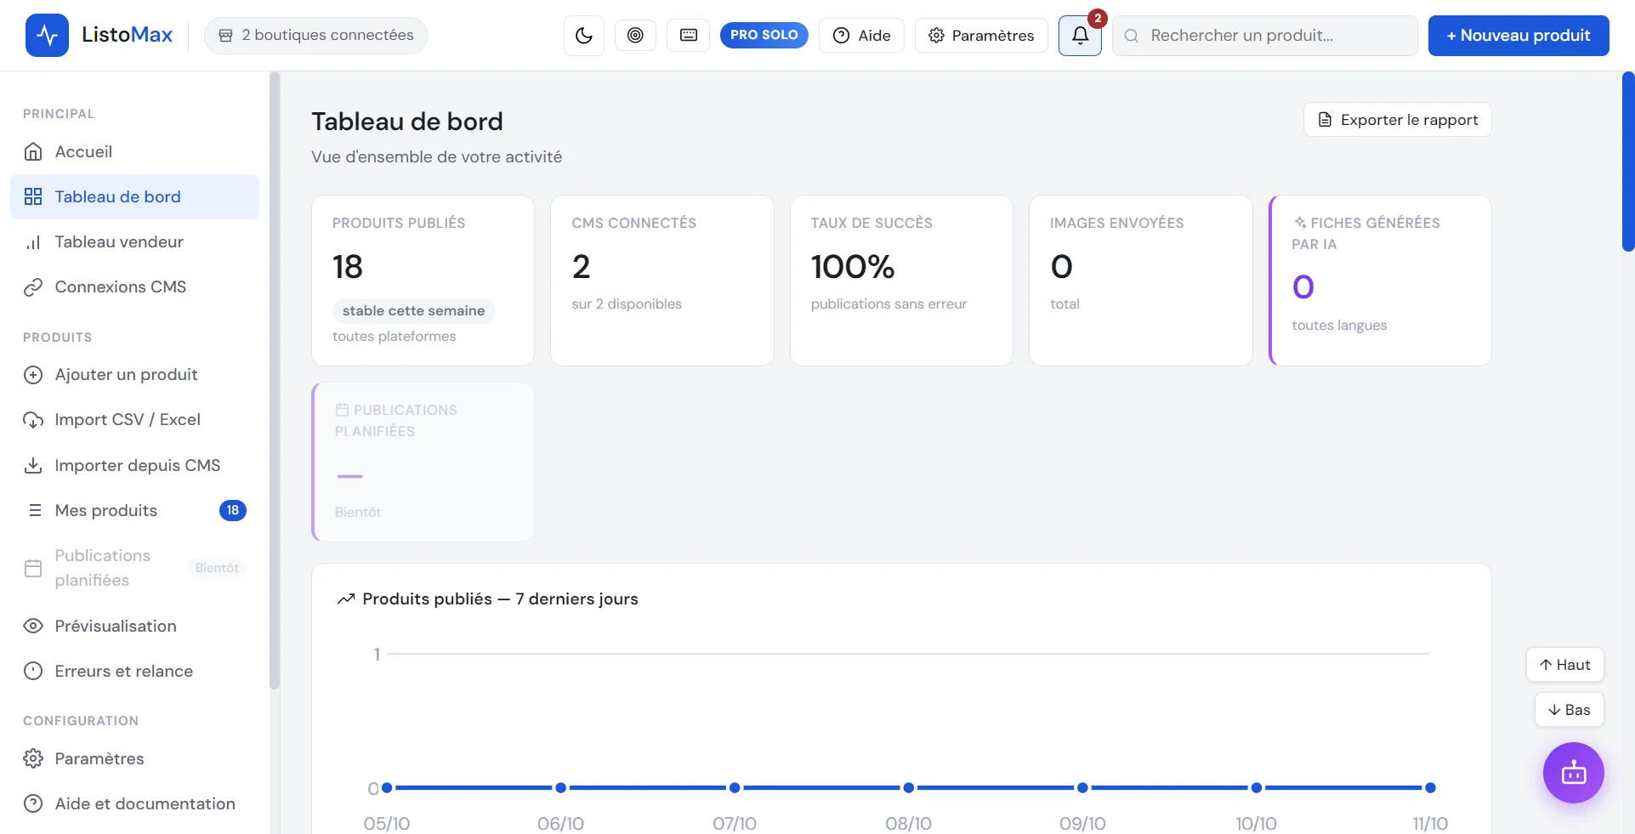Click Fiches générées par IA card

click(1380, 281)
